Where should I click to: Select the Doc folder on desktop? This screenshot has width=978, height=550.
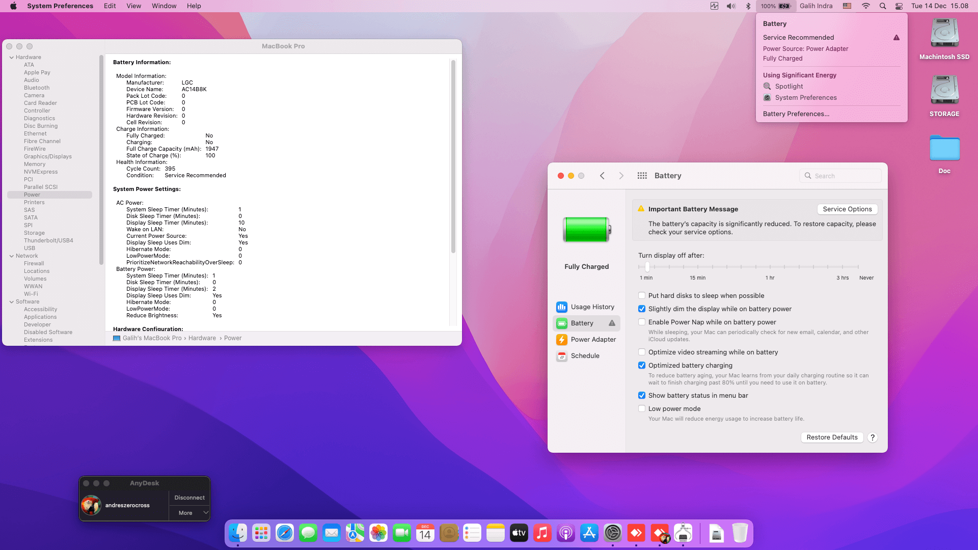(x=944, y=154)
